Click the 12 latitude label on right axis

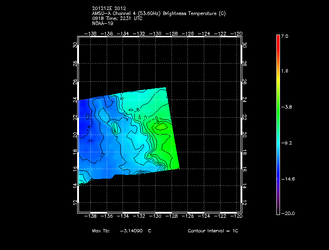(x=244, y=202)
